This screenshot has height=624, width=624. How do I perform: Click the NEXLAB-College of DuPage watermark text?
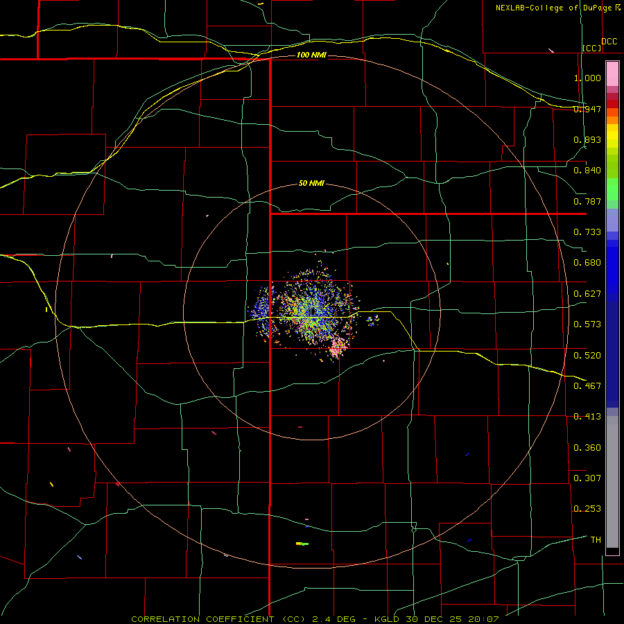point(554,8)
